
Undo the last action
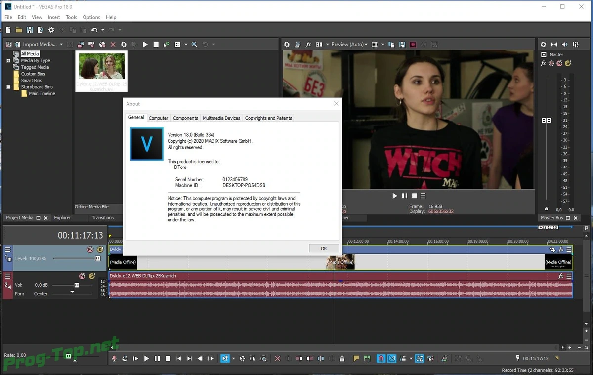(x=94, y=30)
